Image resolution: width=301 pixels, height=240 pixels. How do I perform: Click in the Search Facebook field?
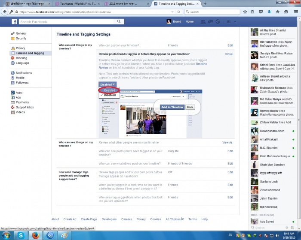click(x=66, y=21)
